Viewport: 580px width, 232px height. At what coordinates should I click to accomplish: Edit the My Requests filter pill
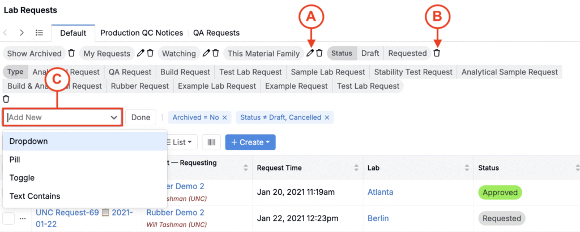pos(140,53)
